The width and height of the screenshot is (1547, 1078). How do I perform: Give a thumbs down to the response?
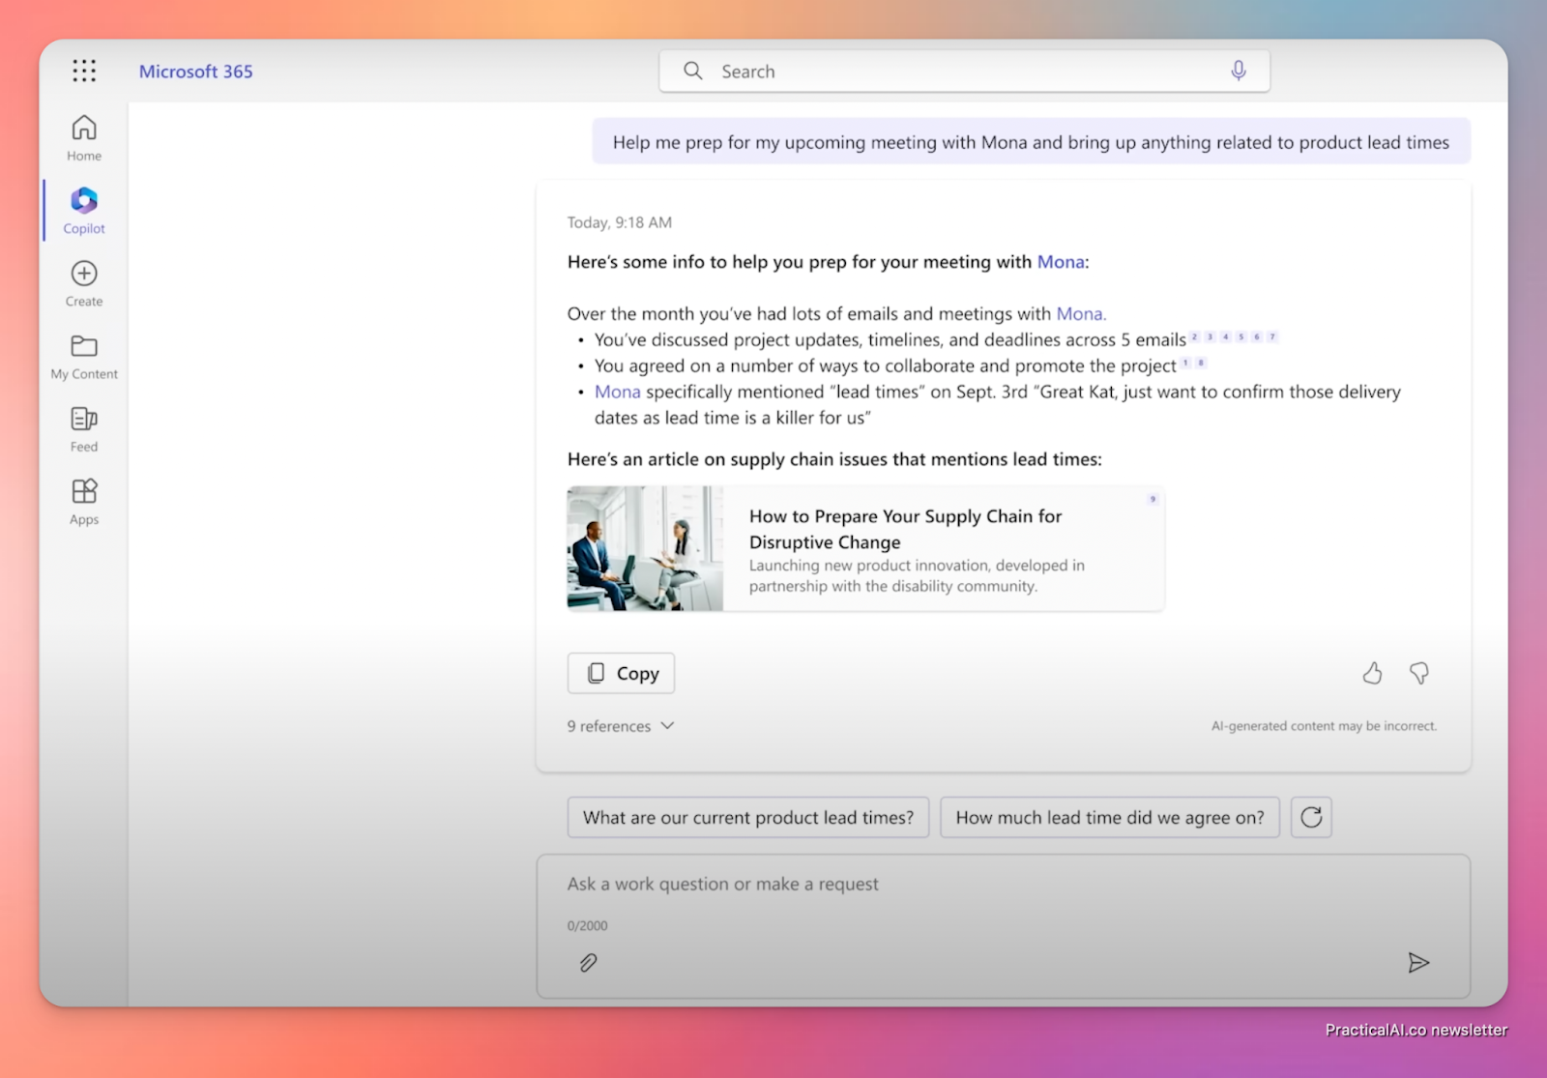[1419, 673]
